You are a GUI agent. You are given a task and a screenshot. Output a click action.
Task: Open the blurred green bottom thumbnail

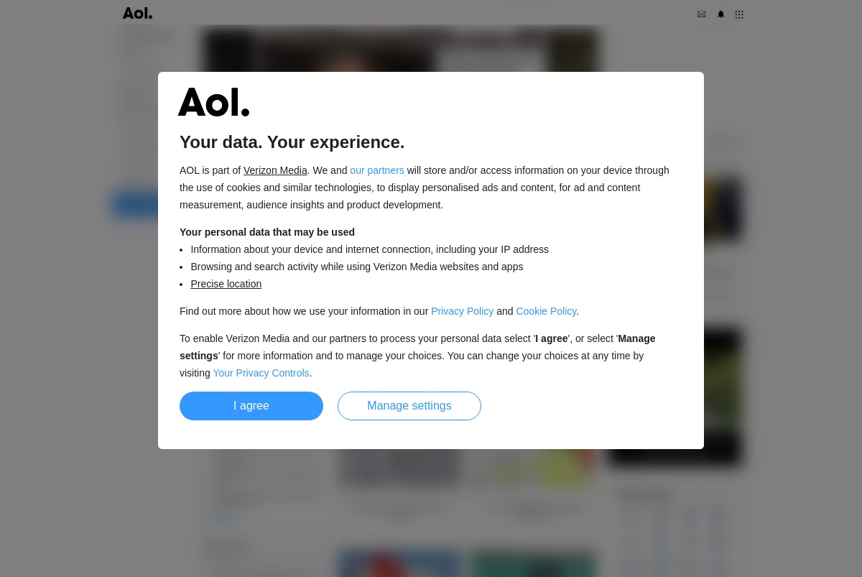click(532, 564)
